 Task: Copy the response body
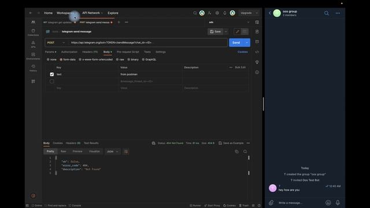236,151
